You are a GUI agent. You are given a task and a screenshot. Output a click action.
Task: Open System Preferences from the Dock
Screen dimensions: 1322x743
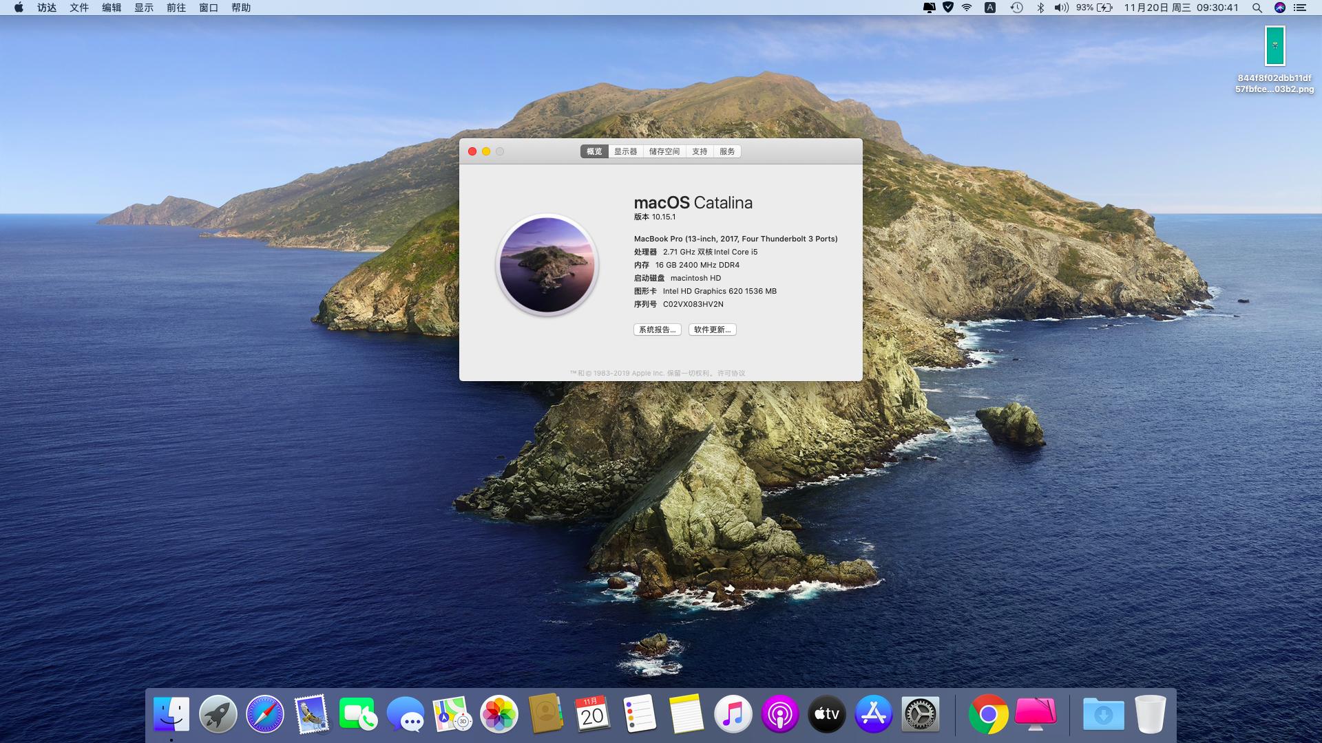[x=920, y=714]
